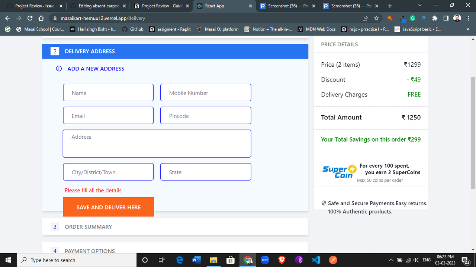Click the State input field
Viewport: 476px width, 267px height.
(206, 172)
